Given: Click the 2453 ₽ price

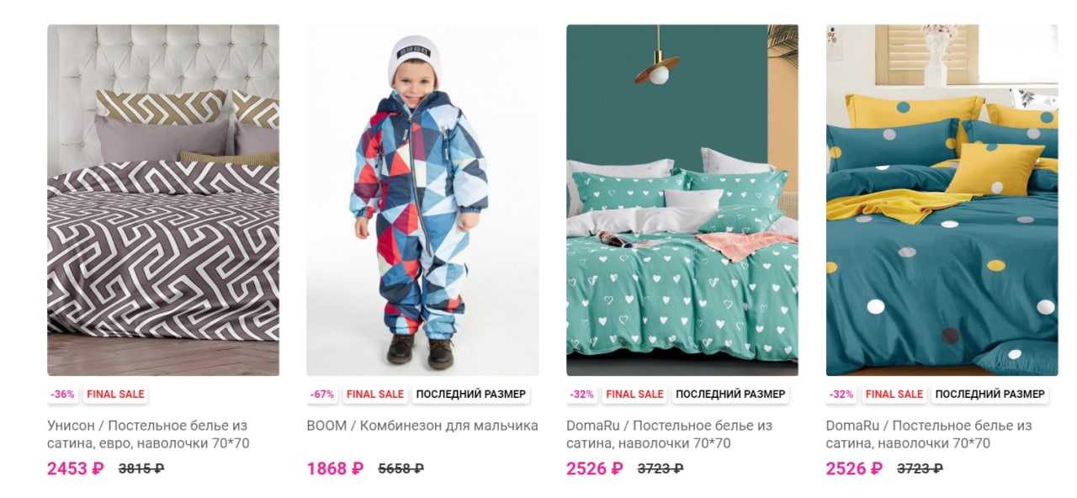Looking at the screenshot, I should tap(76, 469).
